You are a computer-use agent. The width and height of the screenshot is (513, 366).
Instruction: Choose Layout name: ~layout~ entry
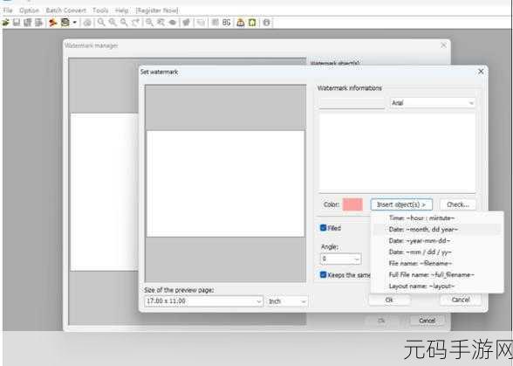437,286
